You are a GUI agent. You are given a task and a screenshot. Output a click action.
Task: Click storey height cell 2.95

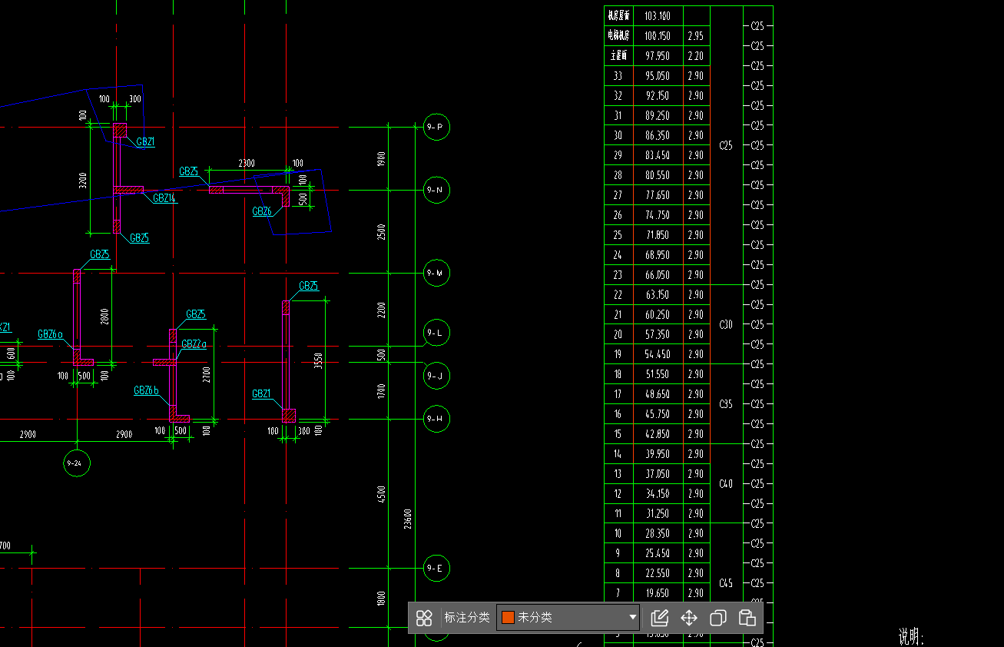tap(696, 36)
